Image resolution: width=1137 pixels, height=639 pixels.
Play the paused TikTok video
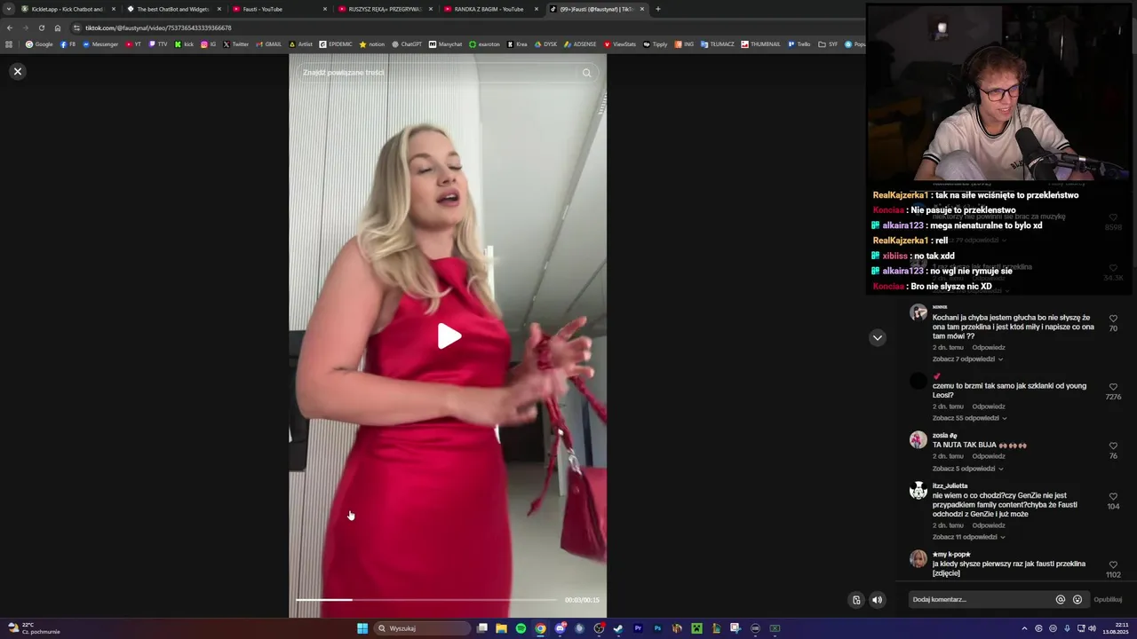(x=449, y=336)
